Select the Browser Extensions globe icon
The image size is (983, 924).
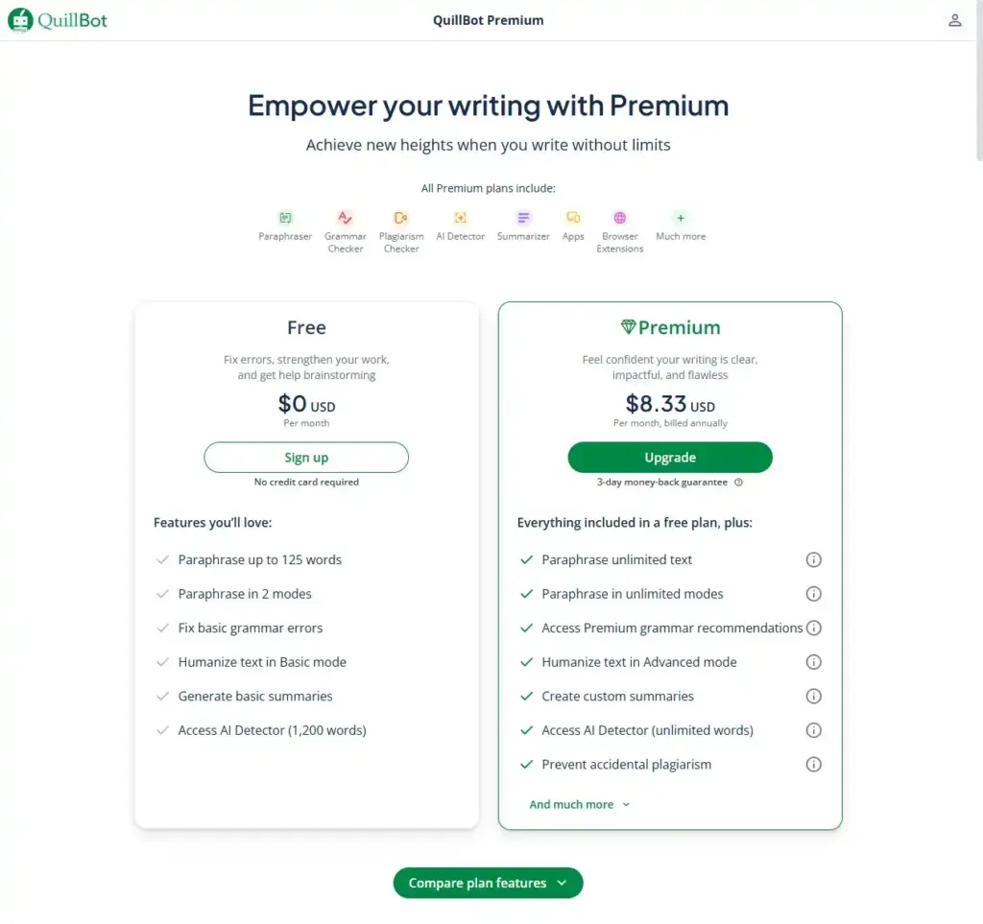click(620, 218)
